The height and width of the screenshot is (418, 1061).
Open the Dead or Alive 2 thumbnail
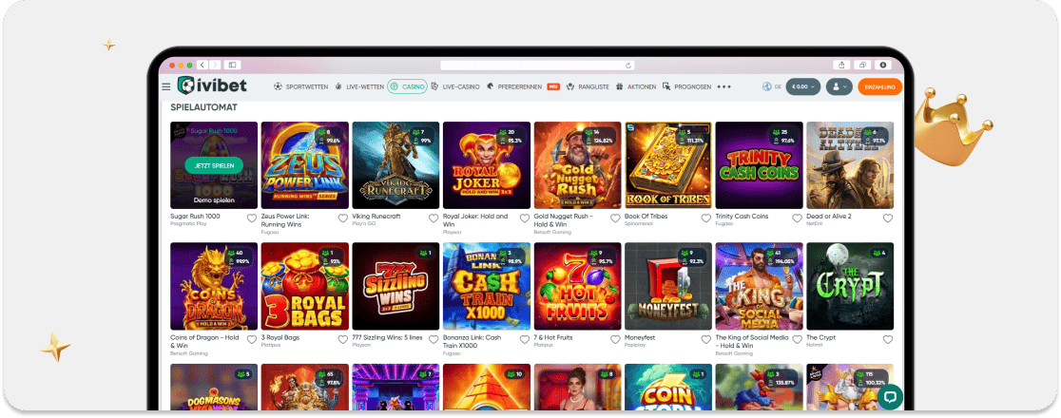pos(850,165)
